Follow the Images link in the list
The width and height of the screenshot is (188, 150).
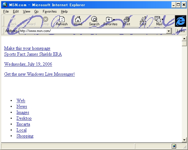23,112
